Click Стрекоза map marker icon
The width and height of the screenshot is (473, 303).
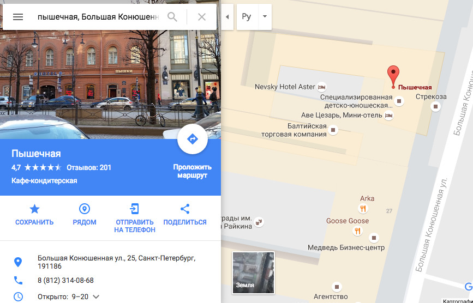(435, 106)
